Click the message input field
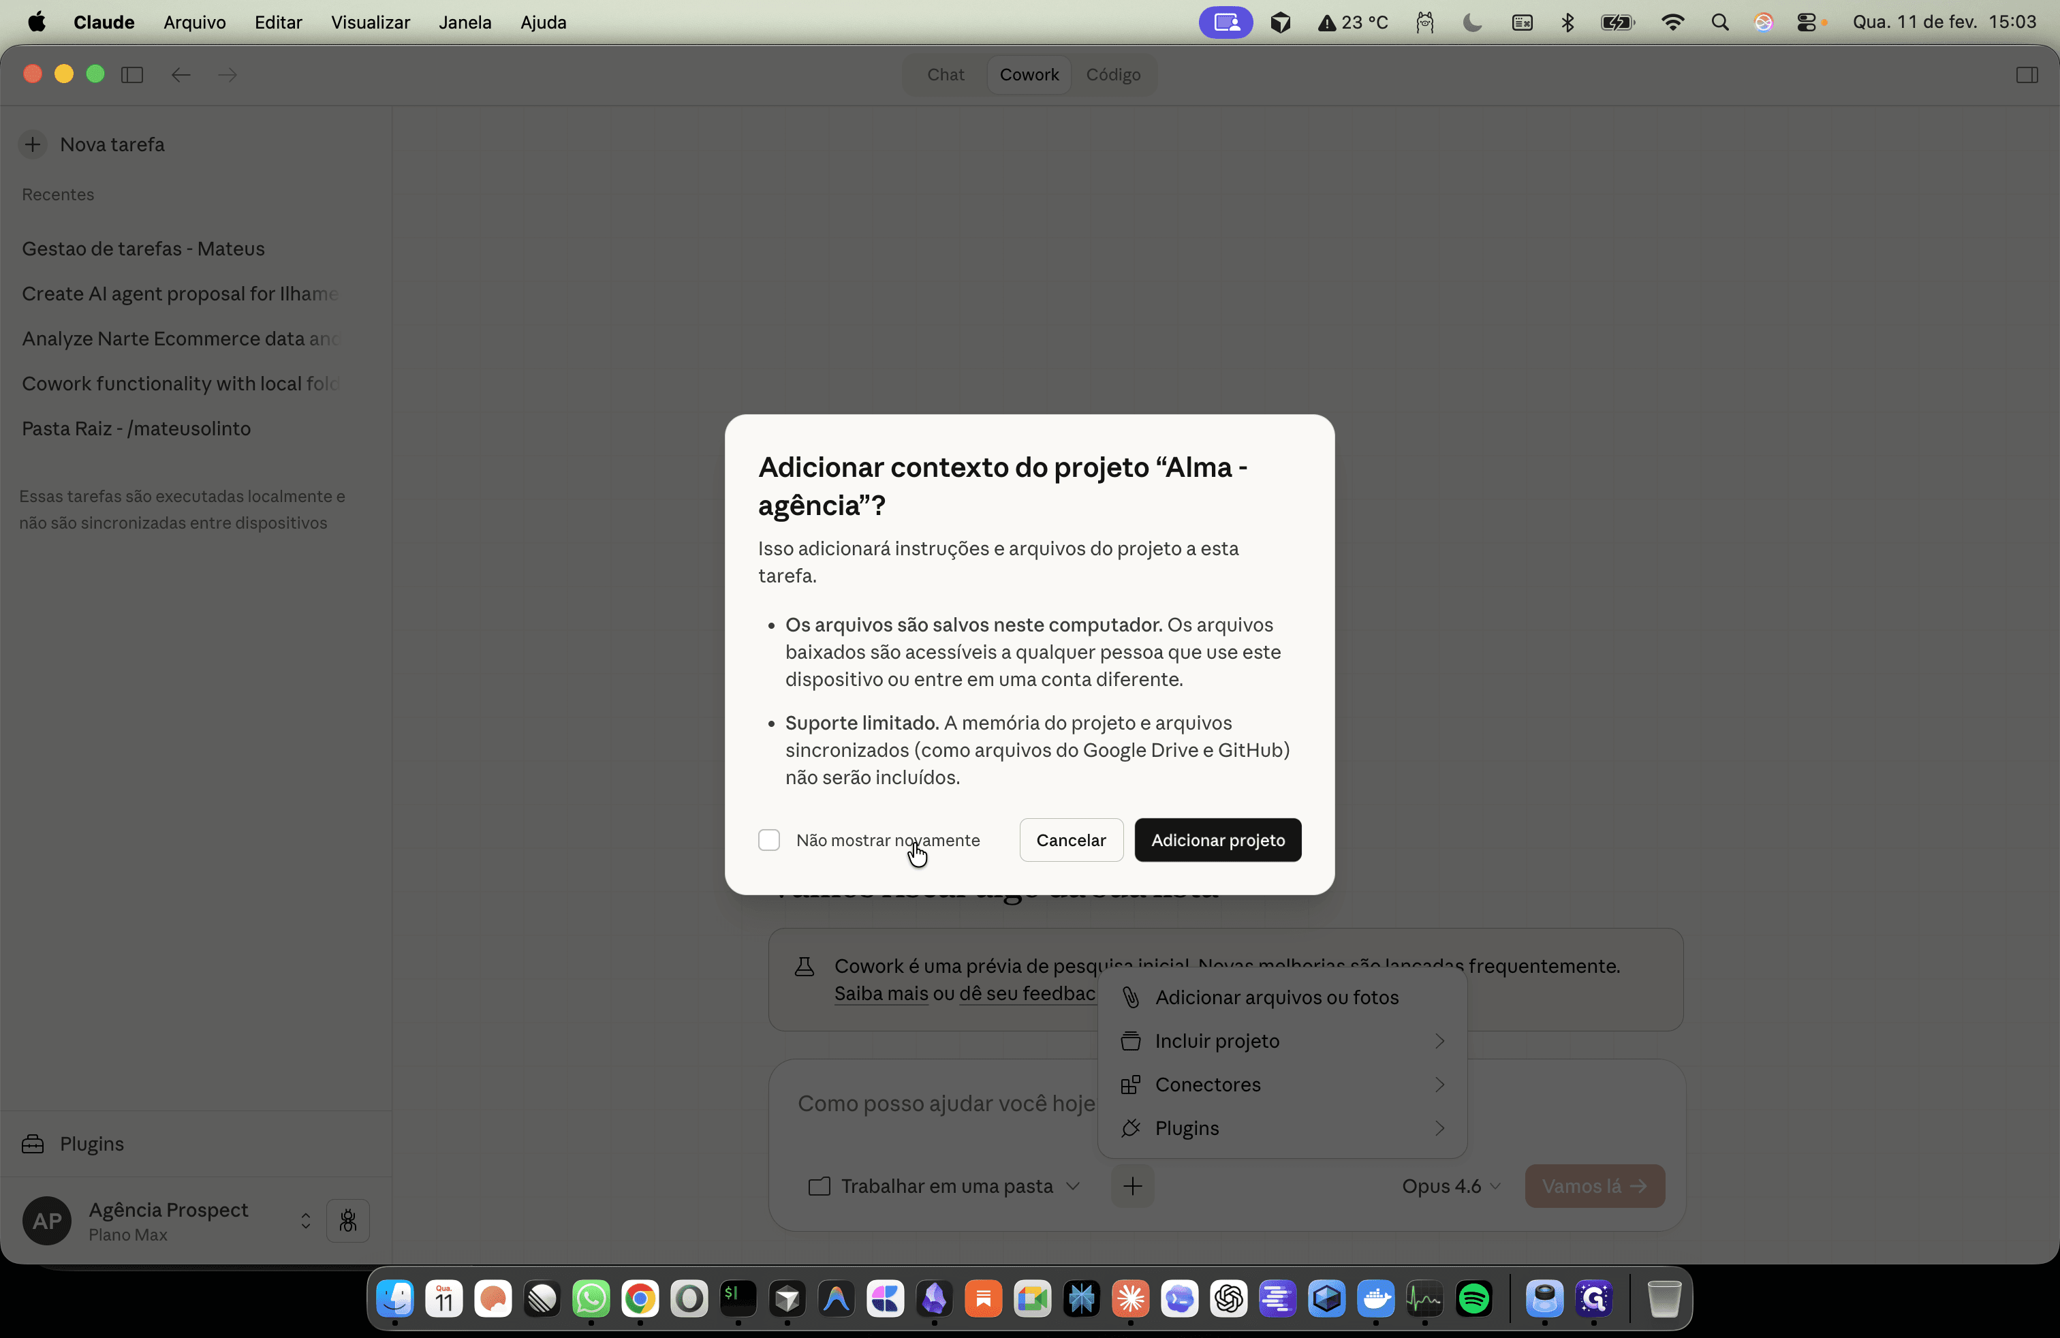The height and width of the screenshot is (1338, 2060). point(947,1104)
